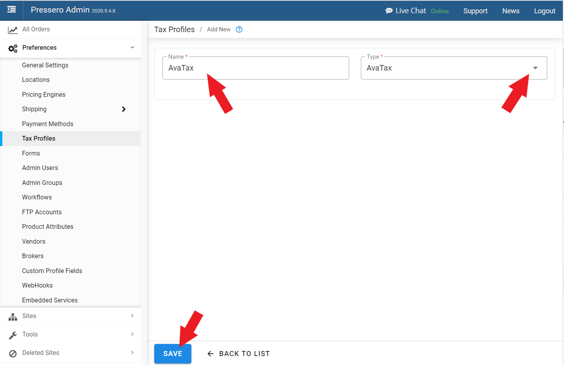Toggle the sidebar hamburger menu icon
The height and width of the screenshot is (369, 564).
(x=12, y=9)
